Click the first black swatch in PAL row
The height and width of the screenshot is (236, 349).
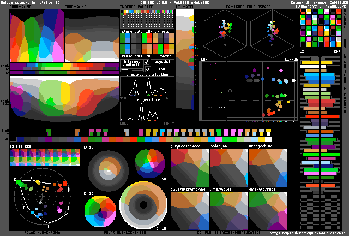point(13,139)
